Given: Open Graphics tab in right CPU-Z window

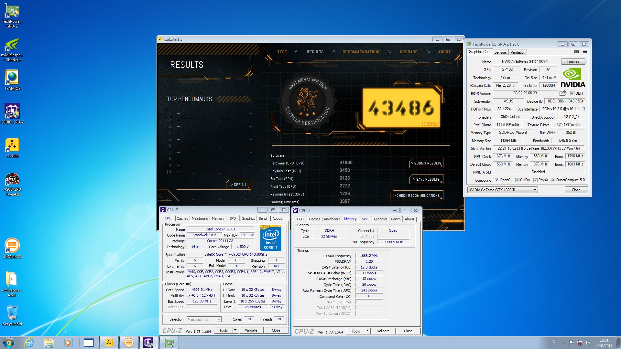Looking at the screenshot, I should [380, 219].
